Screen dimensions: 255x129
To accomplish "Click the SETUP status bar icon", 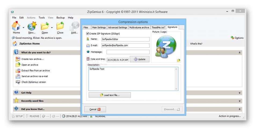I will pos(13,116).
